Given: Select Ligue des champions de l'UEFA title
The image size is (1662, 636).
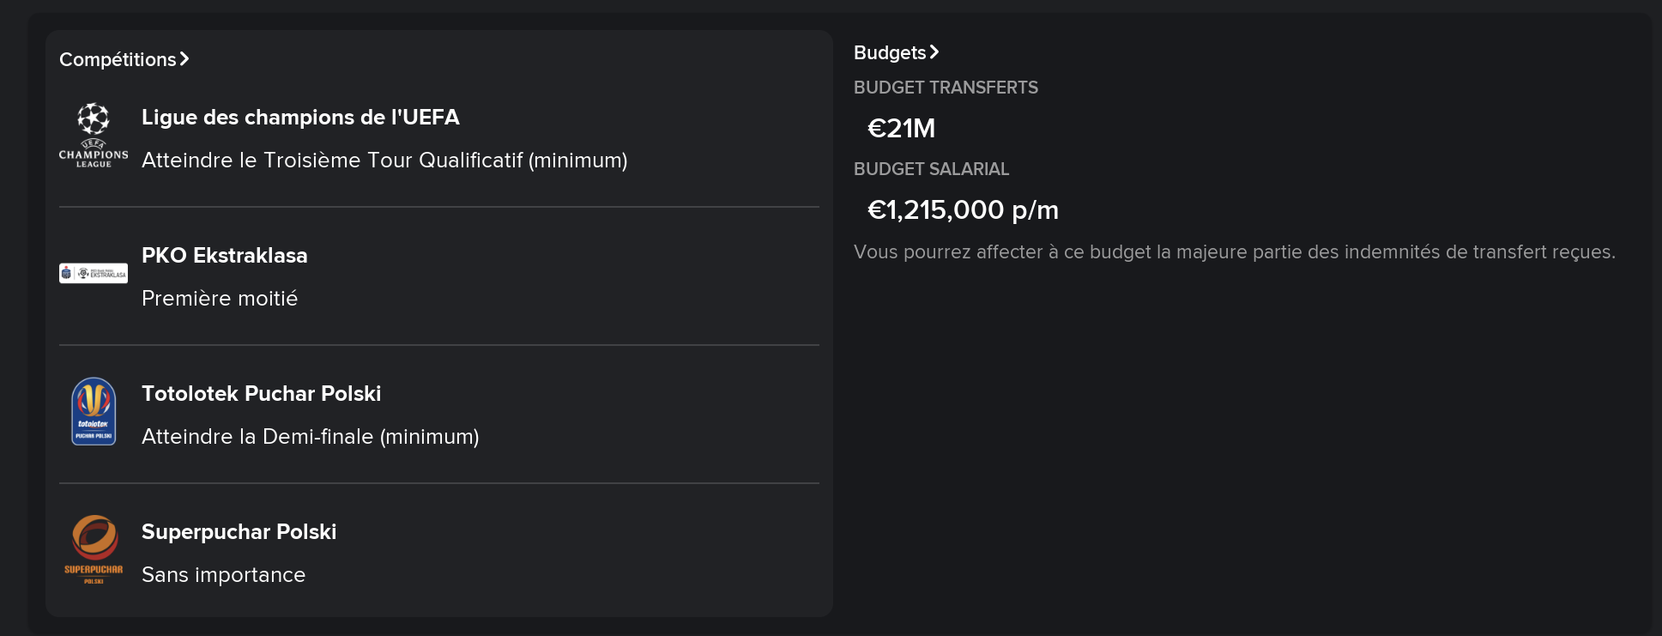Looking at the screenshot, I should point(300,117).
